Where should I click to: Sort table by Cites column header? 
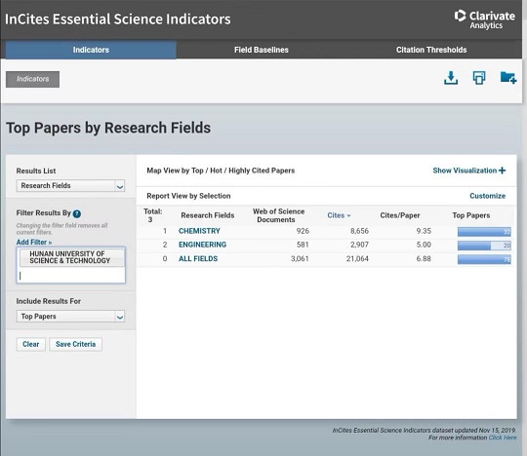pos(339,215)
